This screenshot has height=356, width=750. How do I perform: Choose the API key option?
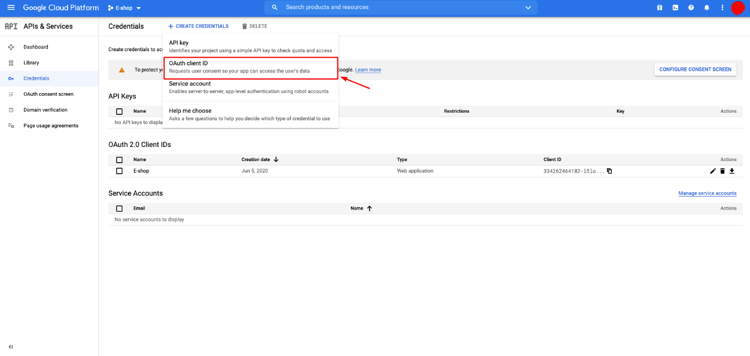250,46
